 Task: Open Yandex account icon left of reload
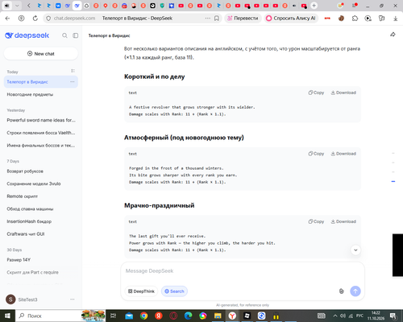coord(21,19)
